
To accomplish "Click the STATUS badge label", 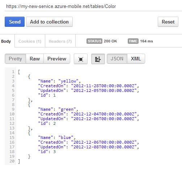I will click(x=94, y=41).
